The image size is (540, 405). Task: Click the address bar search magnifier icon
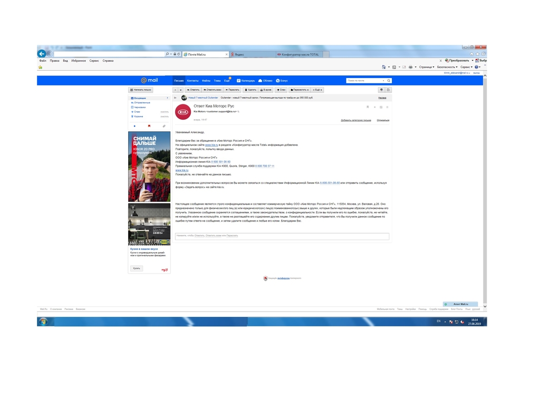coord(167,54)
